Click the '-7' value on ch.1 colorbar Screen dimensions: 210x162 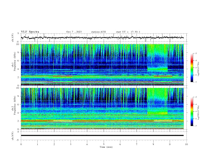(195, 82)
